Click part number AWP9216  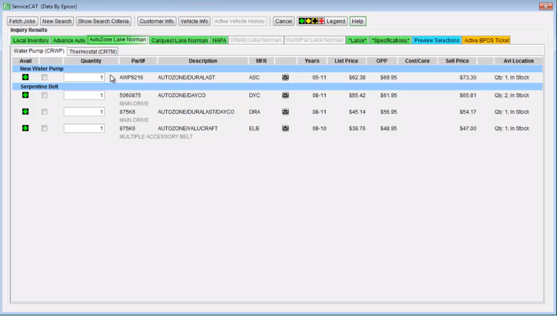tap(131, 77)
